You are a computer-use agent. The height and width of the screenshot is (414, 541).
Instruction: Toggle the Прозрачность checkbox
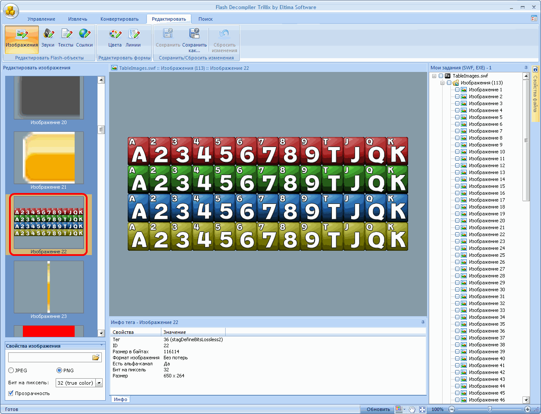[x=11, y=393]
